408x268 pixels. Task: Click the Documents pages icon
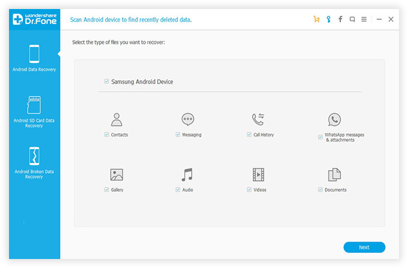click(x=334, y=174)
